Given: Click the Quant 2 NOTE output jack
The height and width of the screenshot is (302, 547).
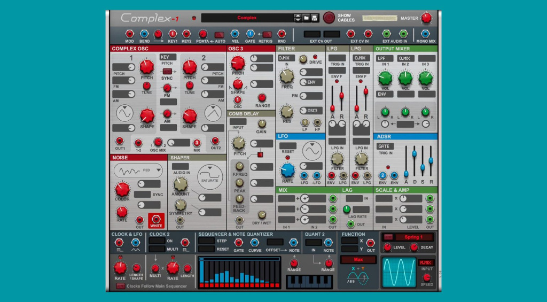Looking at the screenshot, I should [x=328, y=243].
